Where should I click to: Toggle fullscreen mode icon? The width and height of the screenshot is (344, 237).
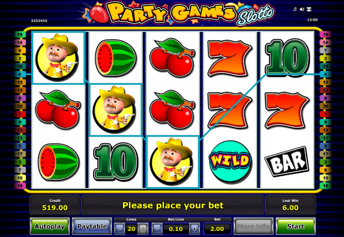[309, 9]
